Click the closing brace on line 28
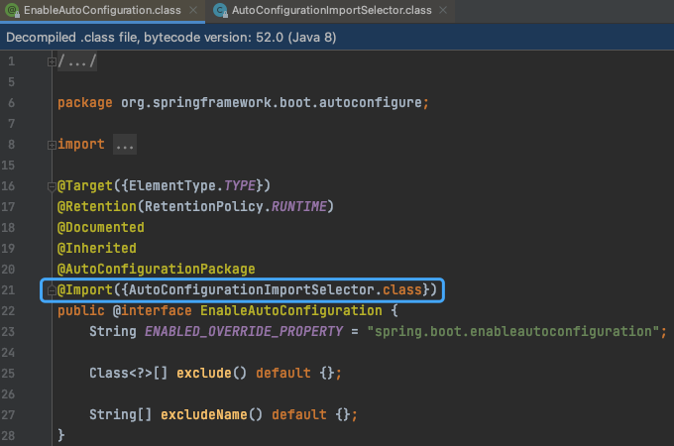This screenshot has height=446, width=674. tap(61, 435)
